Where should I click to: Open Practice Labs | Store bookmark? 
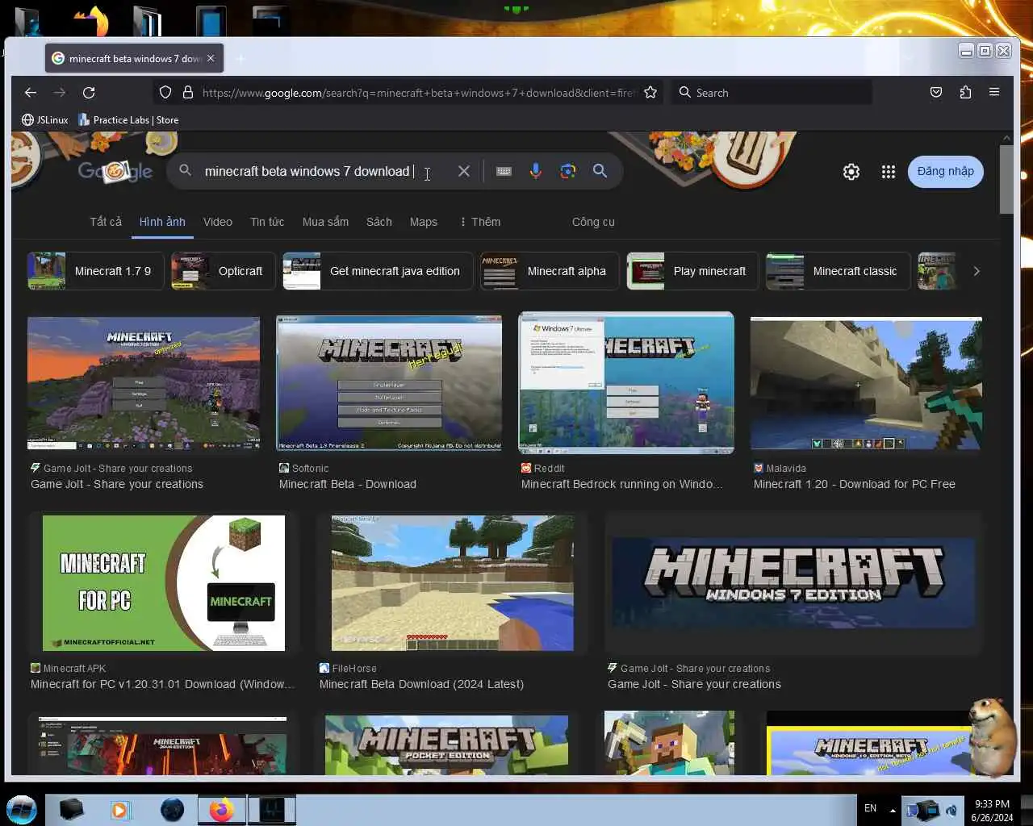128,120
